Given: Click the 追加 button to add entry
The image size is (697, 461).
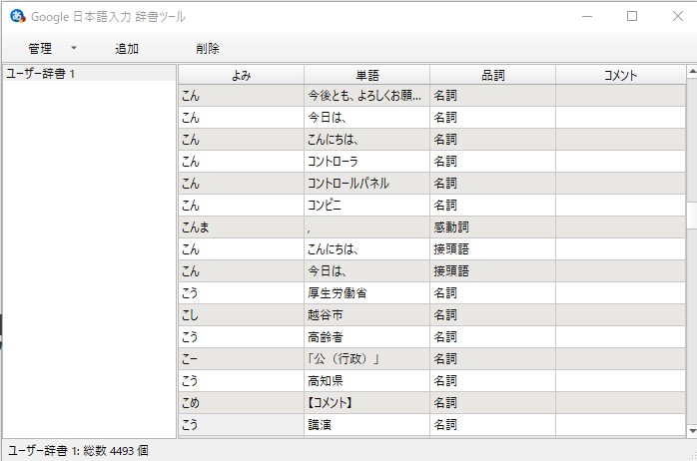Looking at the screenshot, I should point(127,48).
